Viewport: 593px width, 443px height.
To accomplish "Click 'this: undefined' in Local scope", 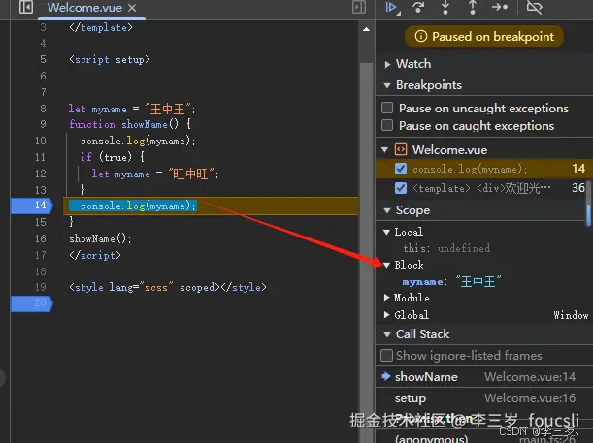I will [x=446, y=248].
